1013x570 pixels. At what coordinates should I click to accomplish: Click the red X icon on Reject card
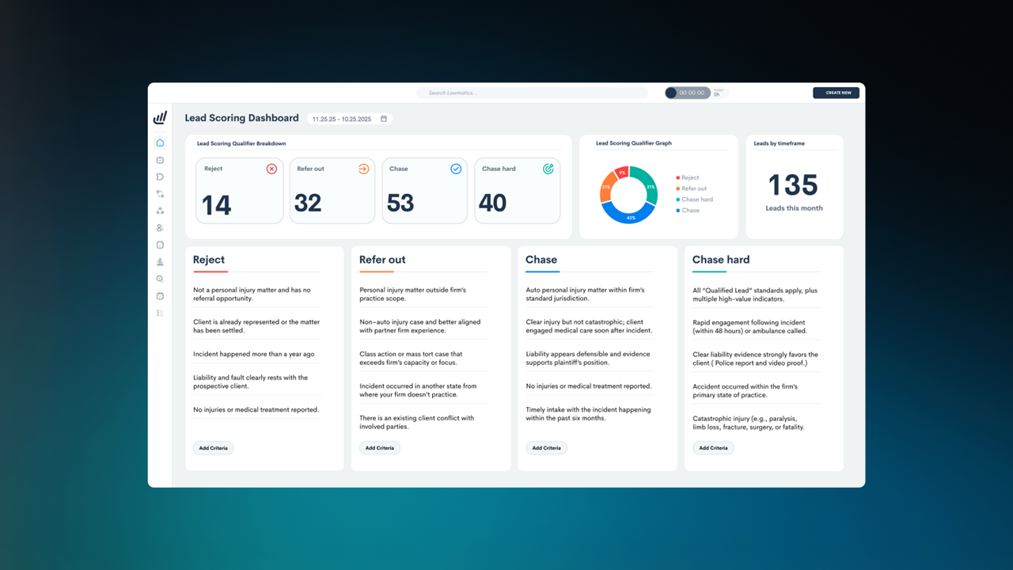tap(271, 169)
